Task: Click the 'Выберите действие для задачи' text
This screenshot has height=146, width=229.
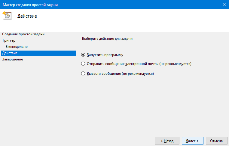Action: click(x=107, y=39)
